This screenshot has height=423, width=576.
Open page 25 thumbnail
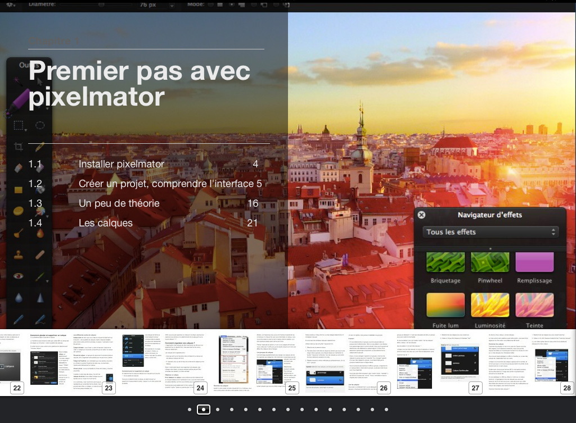click(x=256, y=362)
